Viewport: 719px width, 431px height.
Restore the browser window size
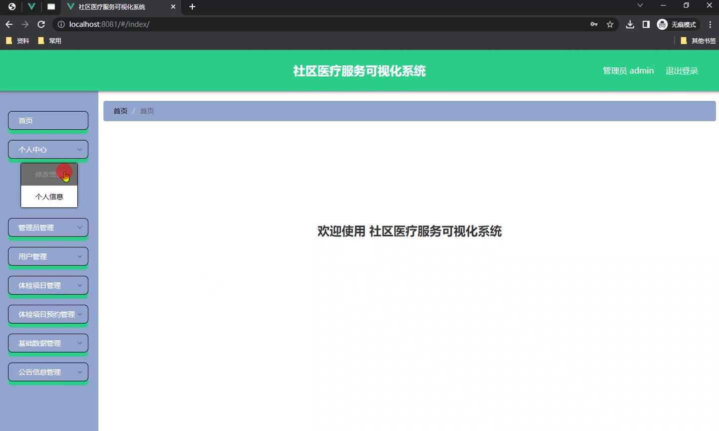click(x=686, y=5)
